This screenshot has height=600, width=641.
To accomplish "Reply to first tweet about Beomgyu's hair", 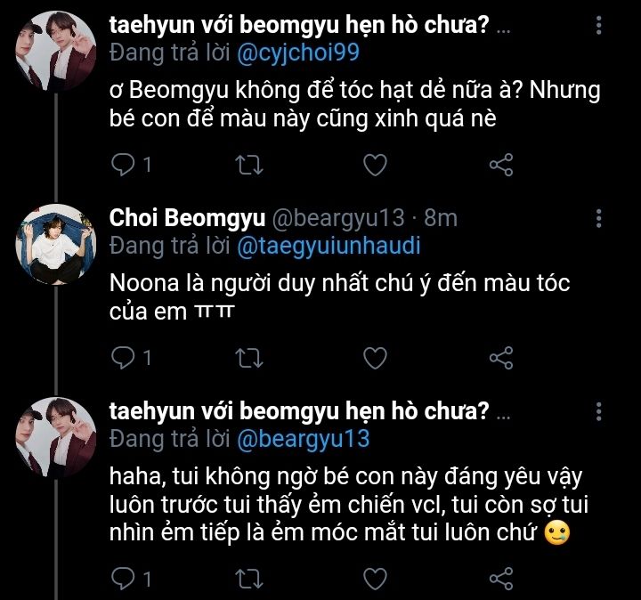I will pyautogui.click(x=124, y=165).
